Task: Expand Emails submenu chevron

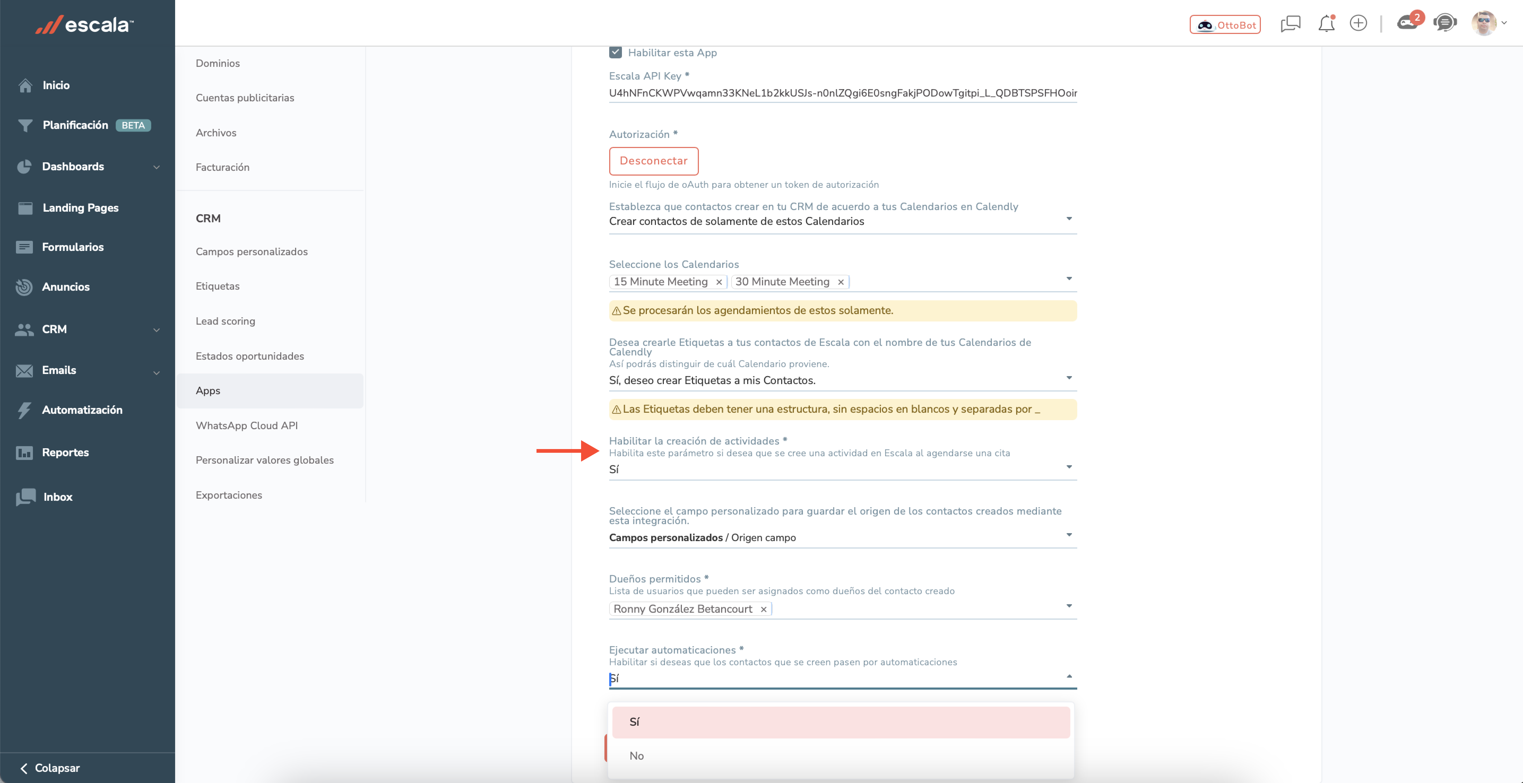Action: 157,372
